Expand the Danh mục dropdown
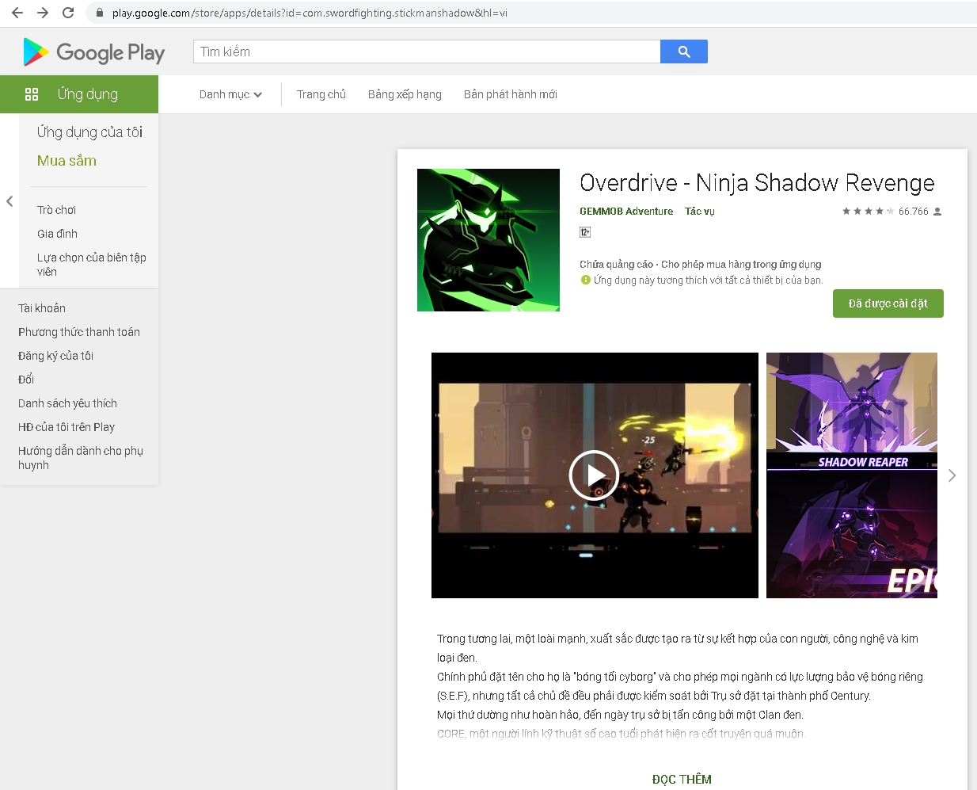The width and height of the screenshot is (977, 790). pyautogui.click(x=230, y=94)
